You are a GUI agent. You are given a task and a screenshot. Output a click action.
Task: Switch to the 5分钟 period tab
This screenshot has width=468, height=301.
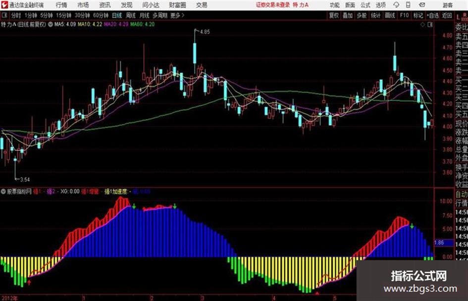tap(46, 15)
